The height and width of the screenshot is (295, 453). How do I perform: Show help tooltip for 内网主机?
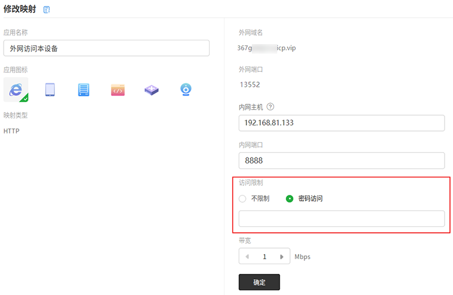[270, 107]
